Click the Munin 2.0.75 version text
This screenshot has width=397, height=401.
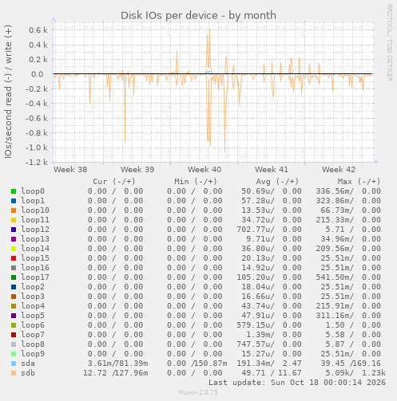coord(198,392)
